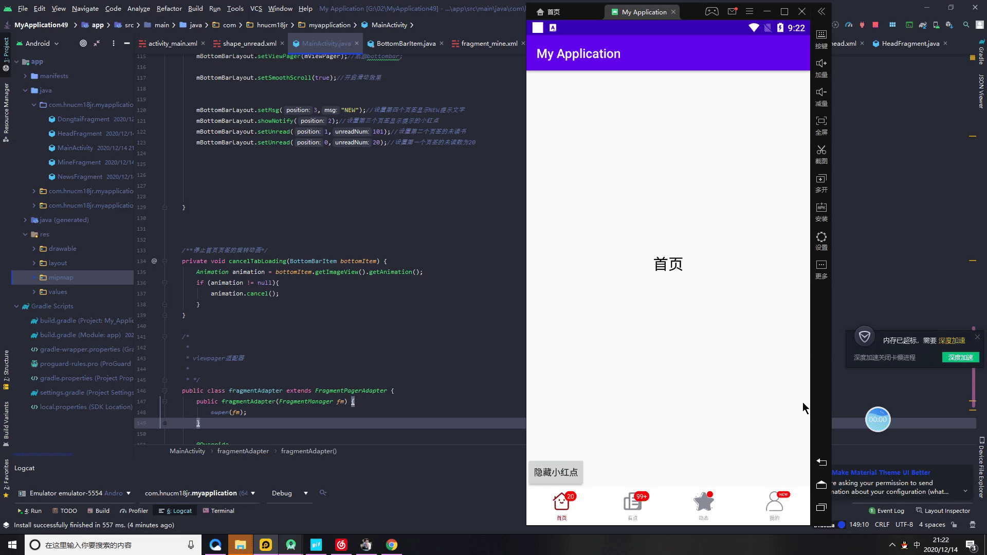The width and height of the screenshot is (987, 555).
Task: Click the Terminal tab in bottom bar
Action: 221,511
